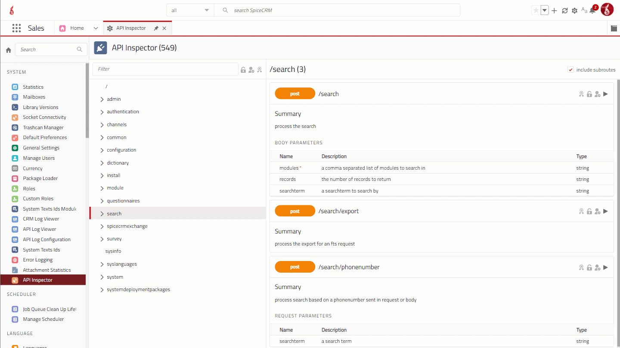Open the settings gear in top bar
This screenshot has height=348, width=620.
(574, 10)
